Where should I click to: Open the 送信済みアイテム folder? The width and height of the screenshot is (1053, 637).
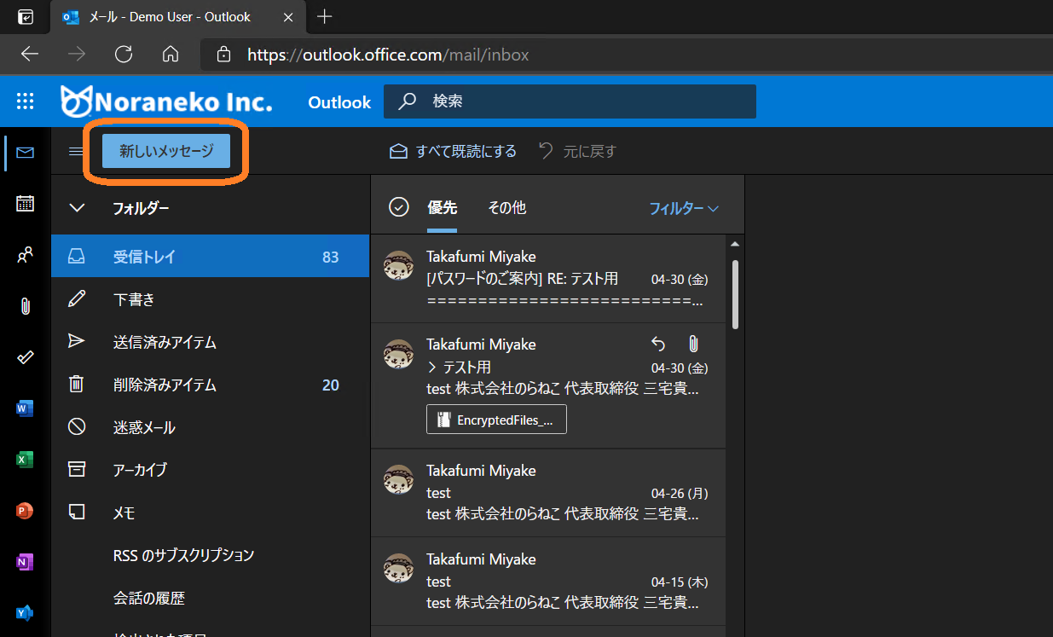tap(210, 342)
